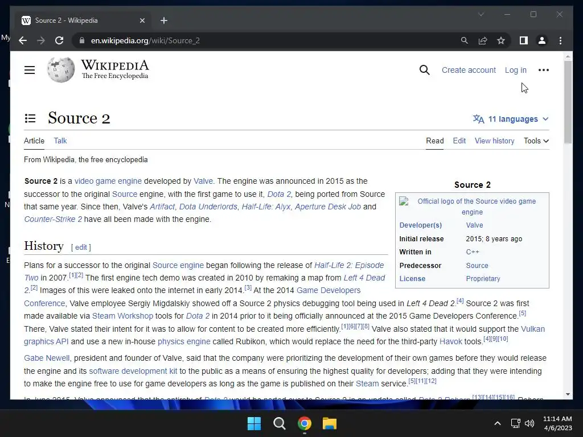This screenshot has height=437, width=583.
Task: Follow the Half-Life: Alyx link
Action: click(266, 207)
